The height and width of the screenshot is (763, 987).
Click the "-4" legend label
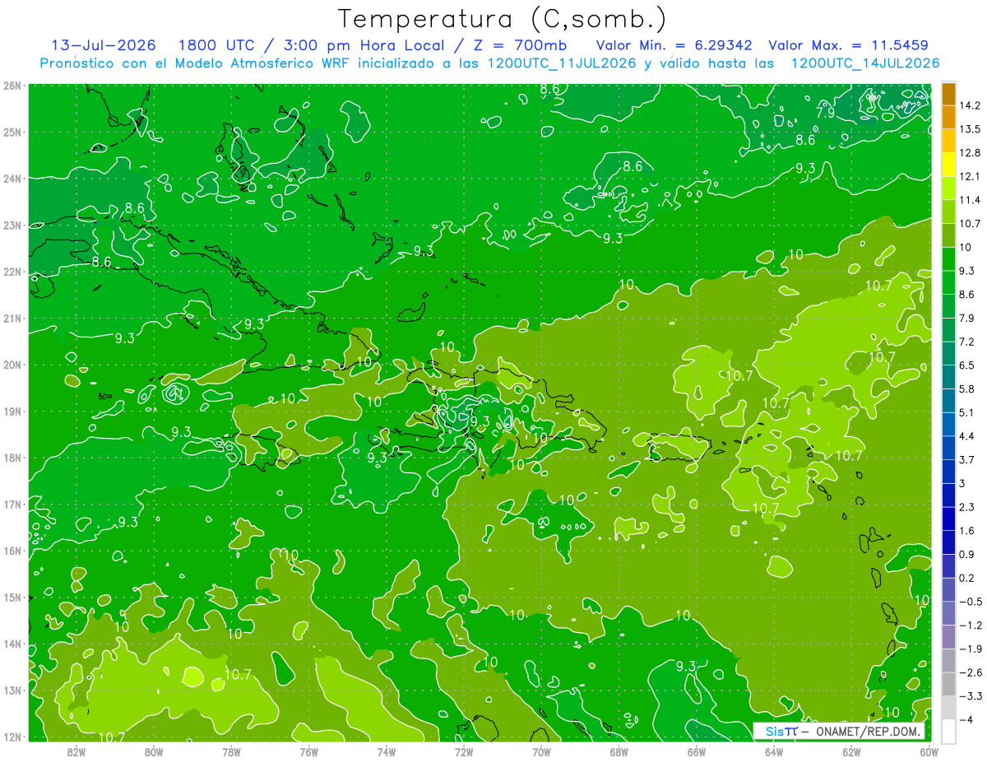click(x=966, y=719)
